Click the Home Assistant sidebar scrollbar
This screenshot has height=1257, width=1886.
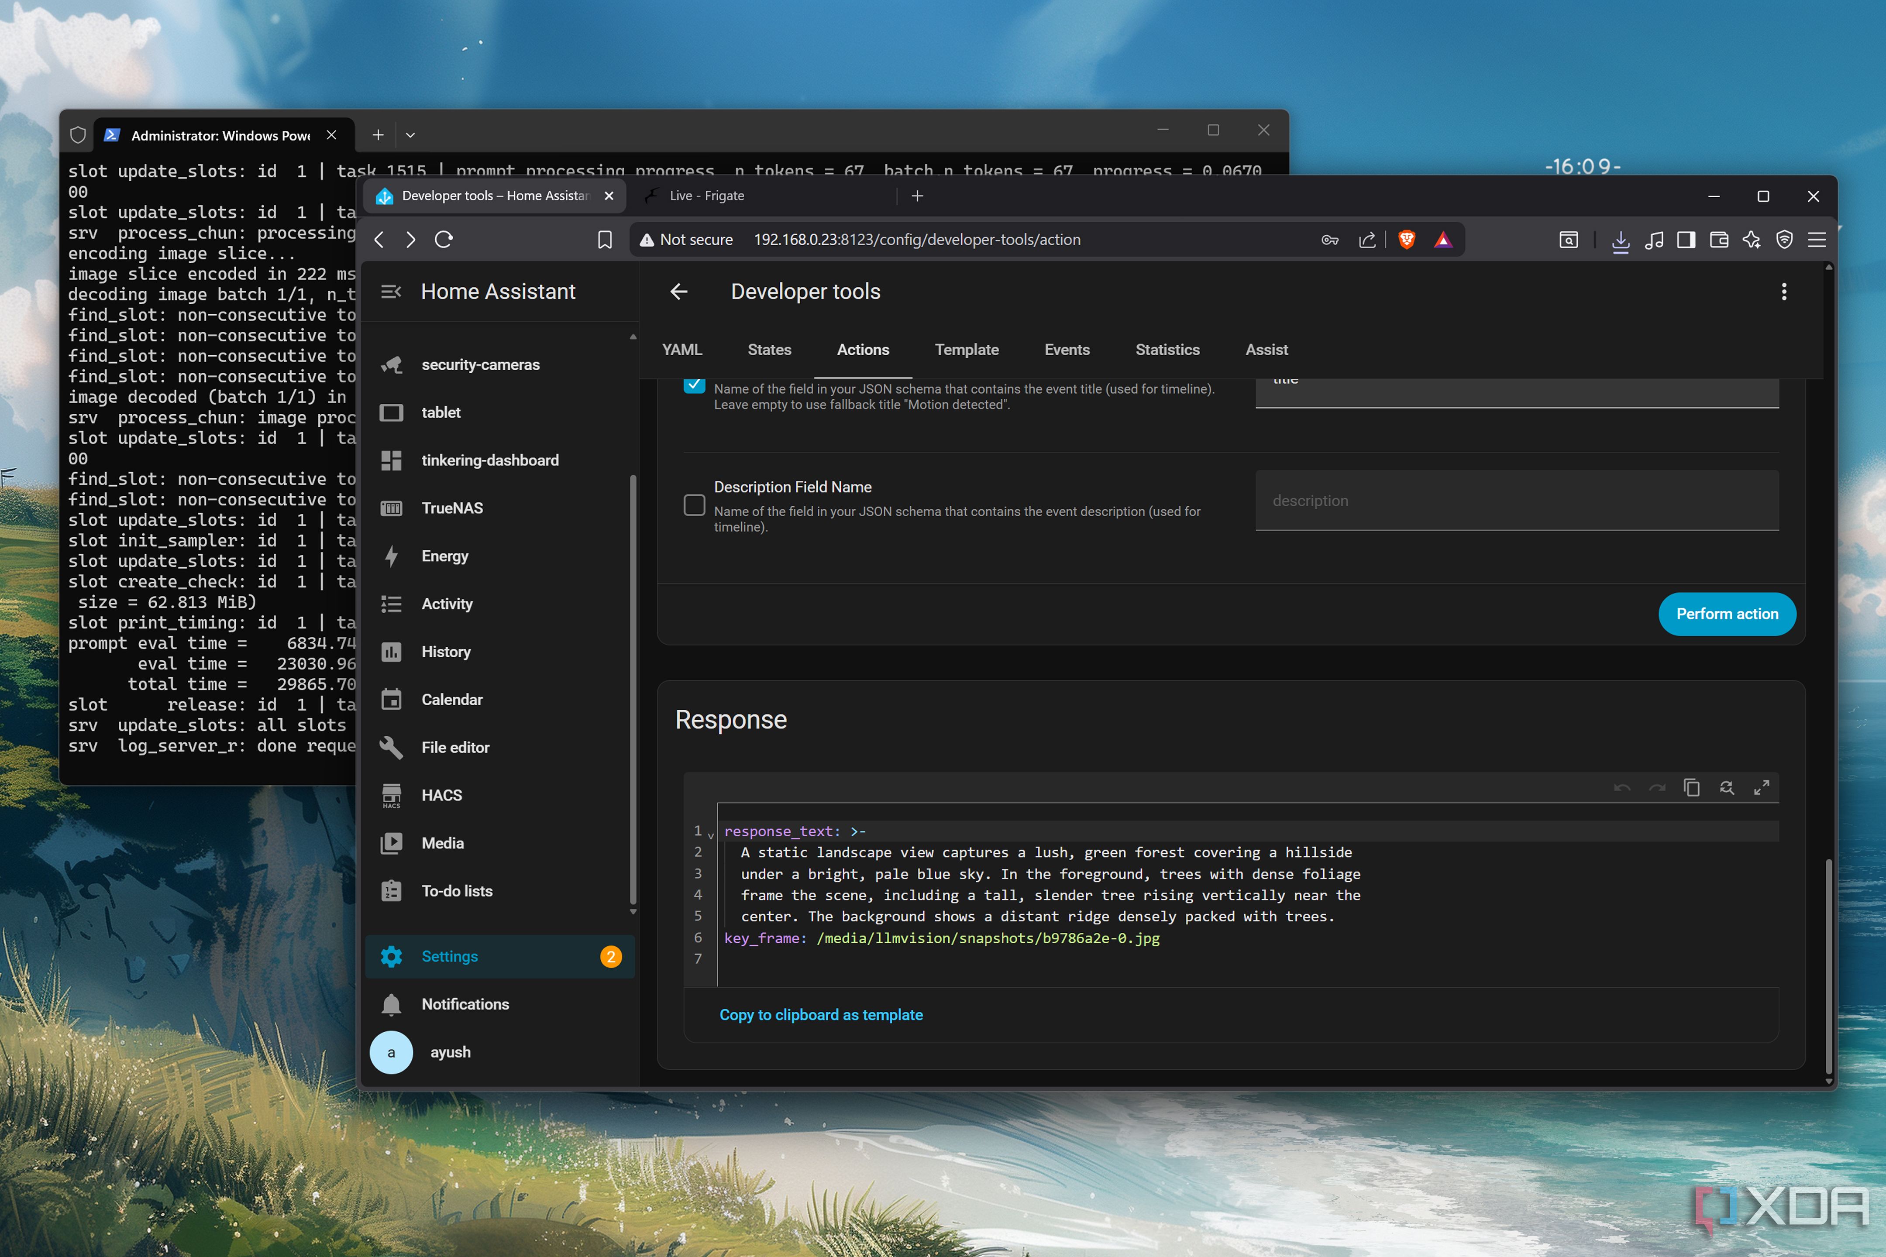(633, 690)
